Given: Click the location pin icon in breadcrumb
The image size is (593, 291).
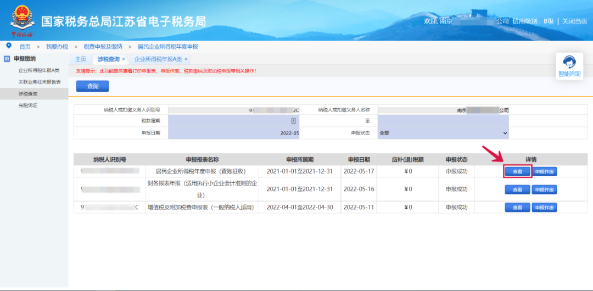Looking at the screenshot, I should (x=9, y=46).
